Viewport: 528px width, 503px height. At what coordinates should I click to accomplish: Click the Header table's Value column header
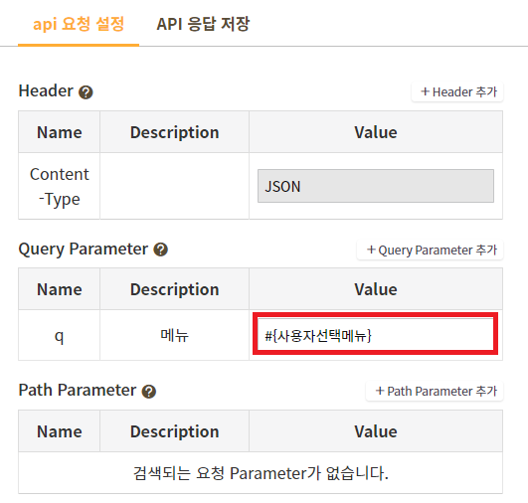(x=376, y=132)
